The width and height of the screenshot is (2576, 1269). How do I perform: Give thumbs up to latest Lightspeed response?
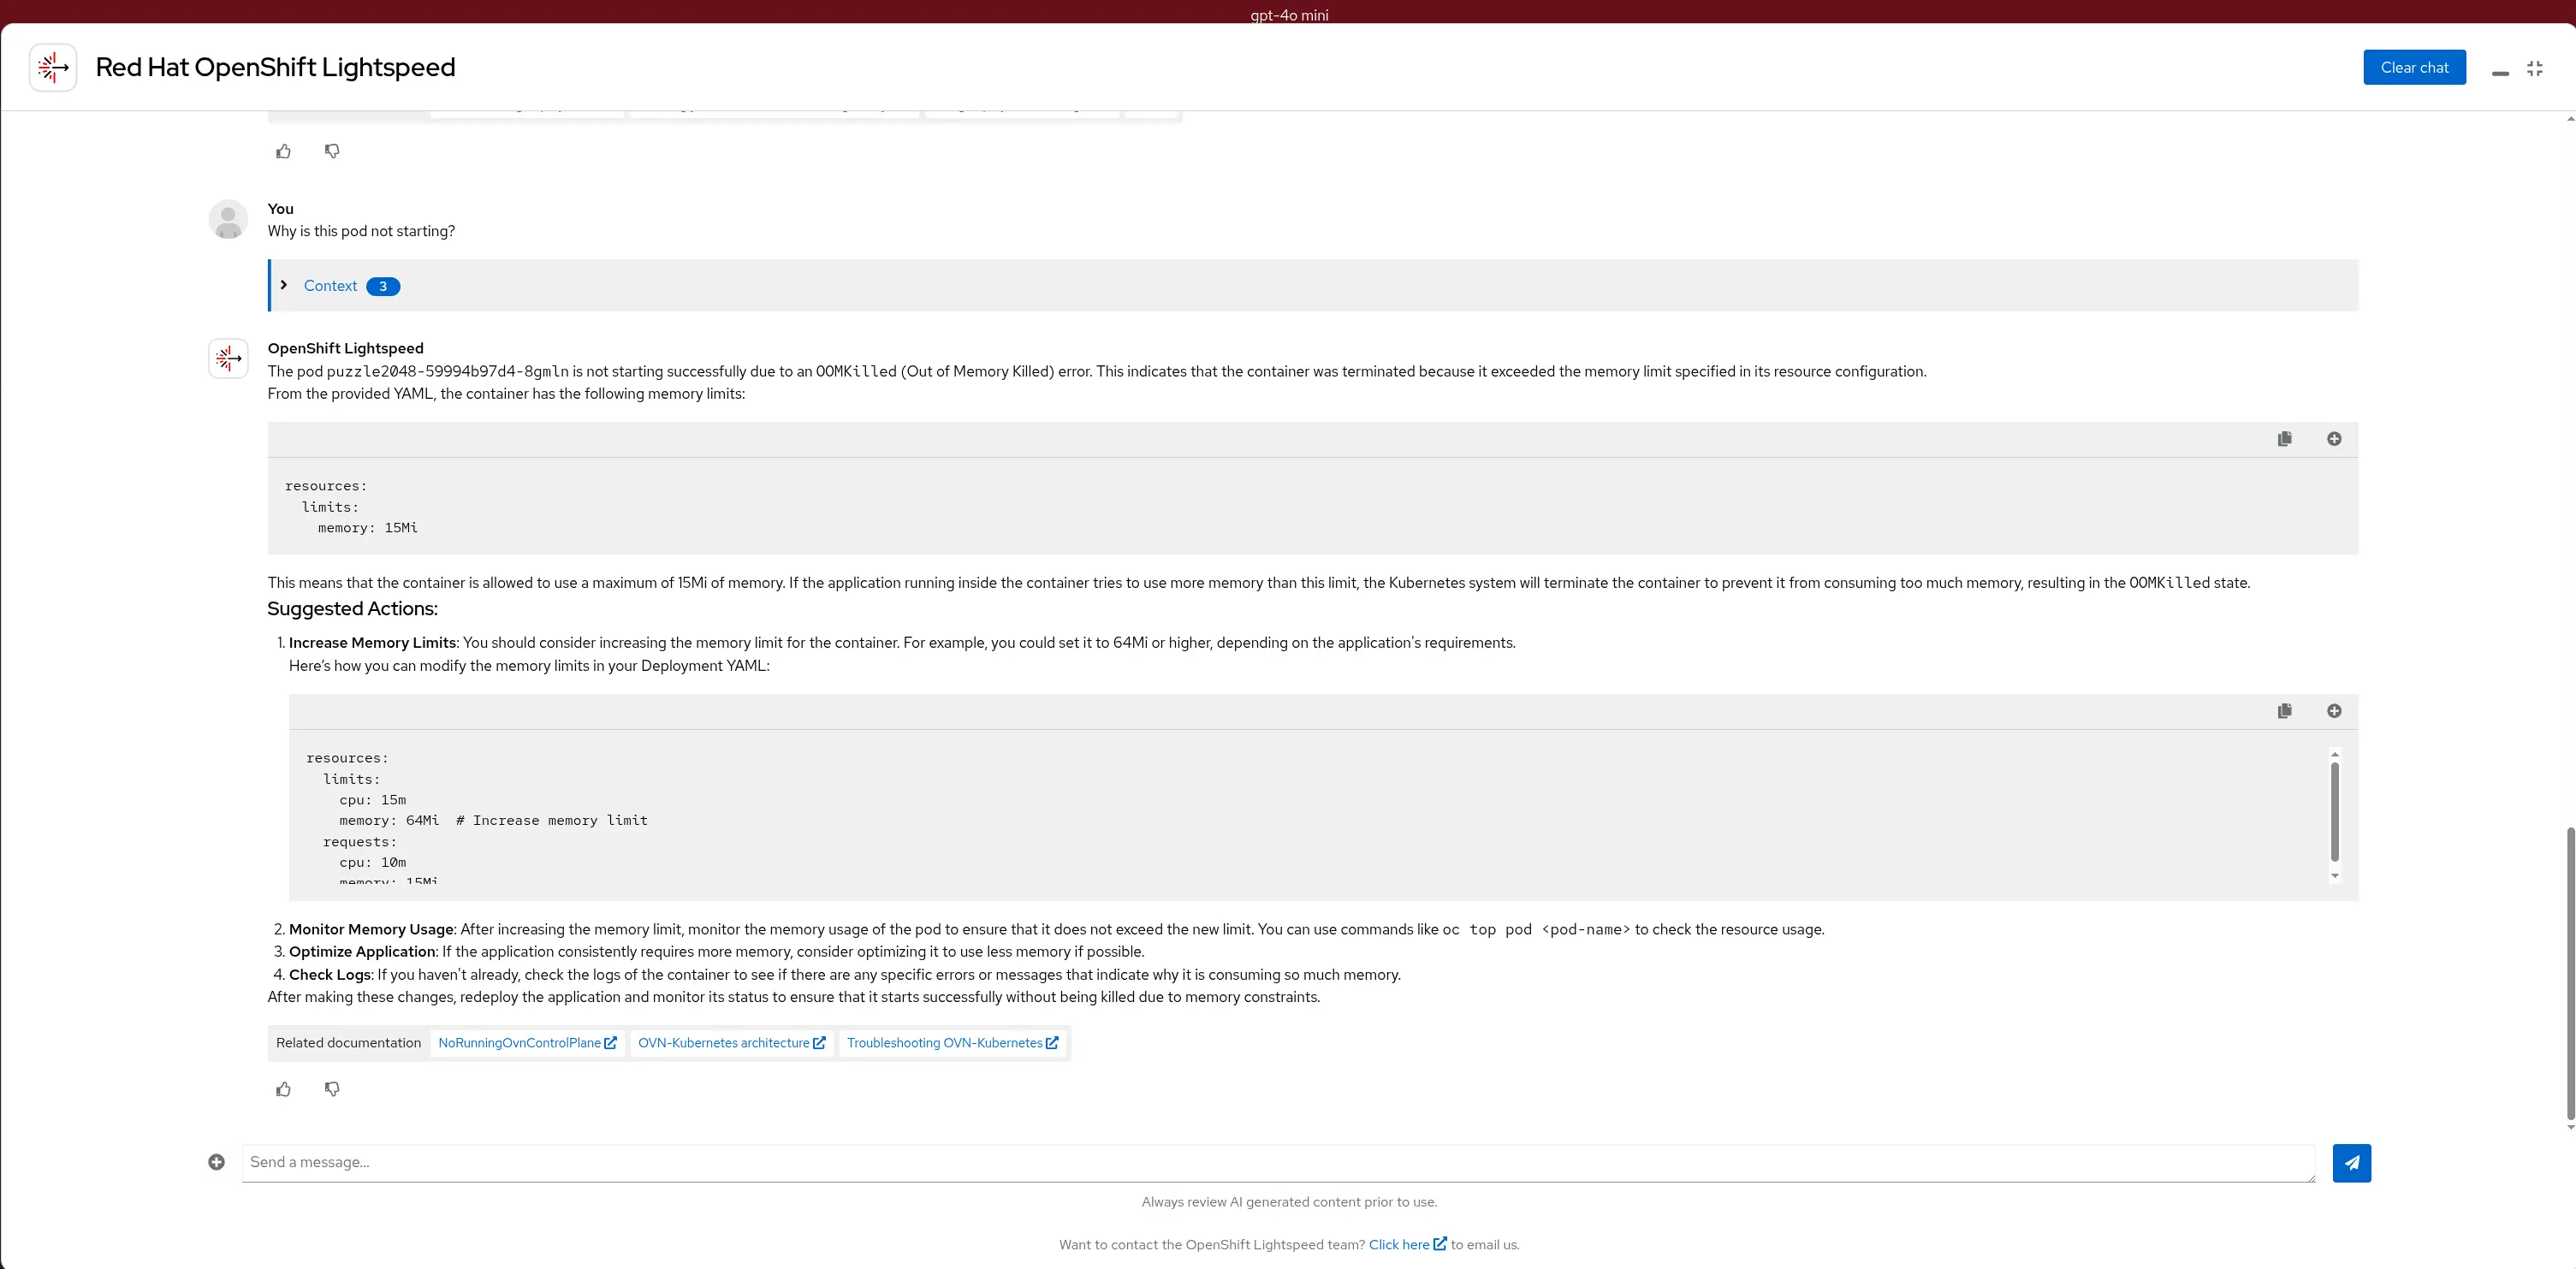point(284,1089)
